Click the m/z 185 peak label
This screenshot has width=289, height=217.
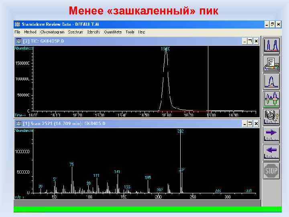pos(148,177)
